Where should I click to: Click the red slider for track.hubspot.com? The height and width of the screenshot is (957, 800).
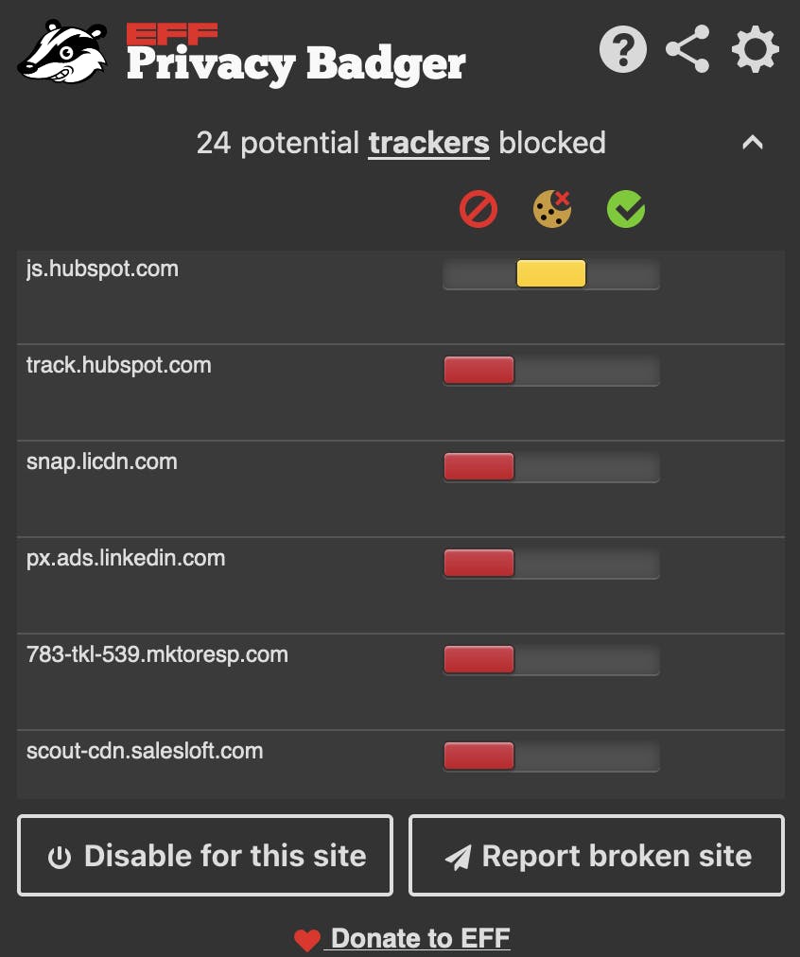point(478,370)
